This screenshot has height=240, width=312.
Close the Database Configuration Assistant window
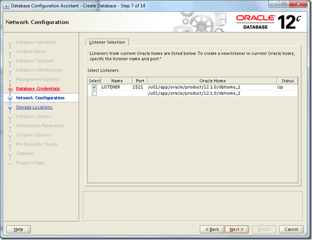(298, 4)
